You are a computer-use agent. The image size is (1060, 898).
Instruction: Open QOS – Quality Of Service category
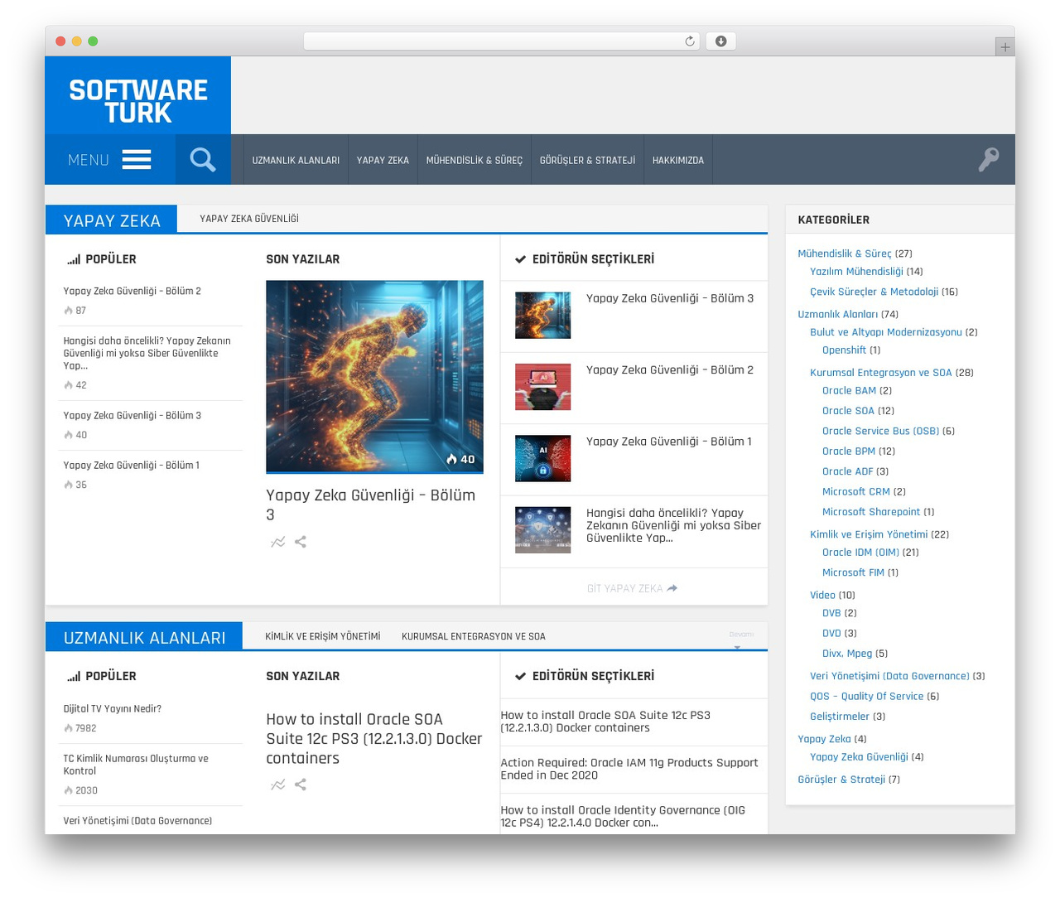[866, 697]
